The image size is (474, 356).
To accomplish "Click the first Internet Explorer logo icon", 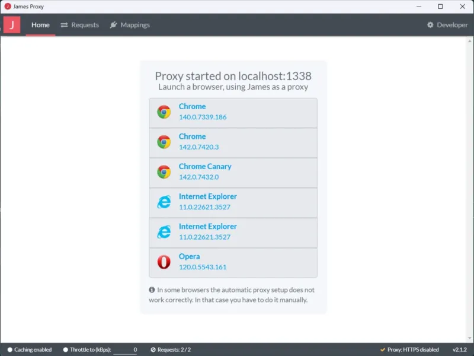I will pyautogui.click(x=164, y=202).
